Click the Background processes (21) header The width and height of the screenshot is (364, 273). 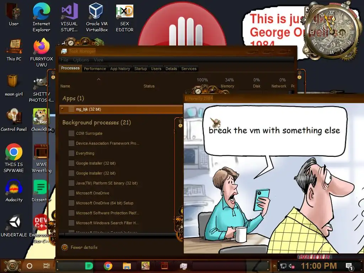(97, 123)
